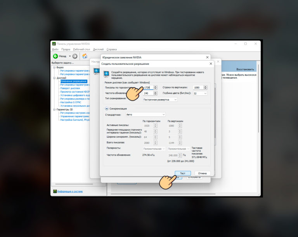Select Настройка G-SYNC in the tree
Screen dimensions: 298x237
pyautogui.click(x=71, y=102)
